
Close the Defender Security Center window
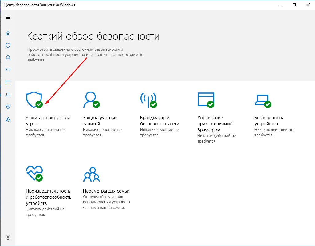click(x=308, y=5)
